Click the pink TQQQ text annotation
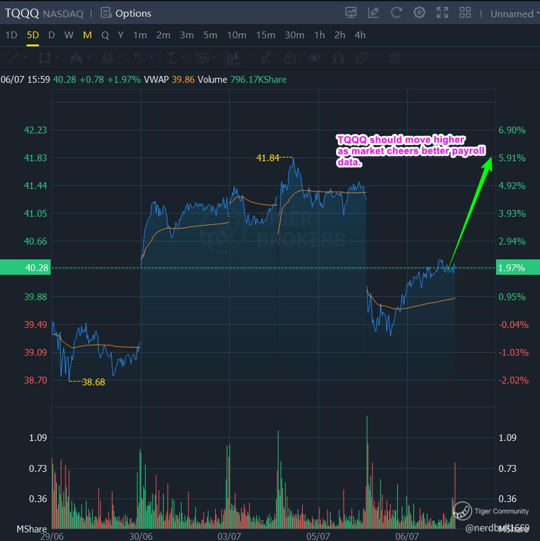Viewport: 540px width, 541px height. [411, 151]
